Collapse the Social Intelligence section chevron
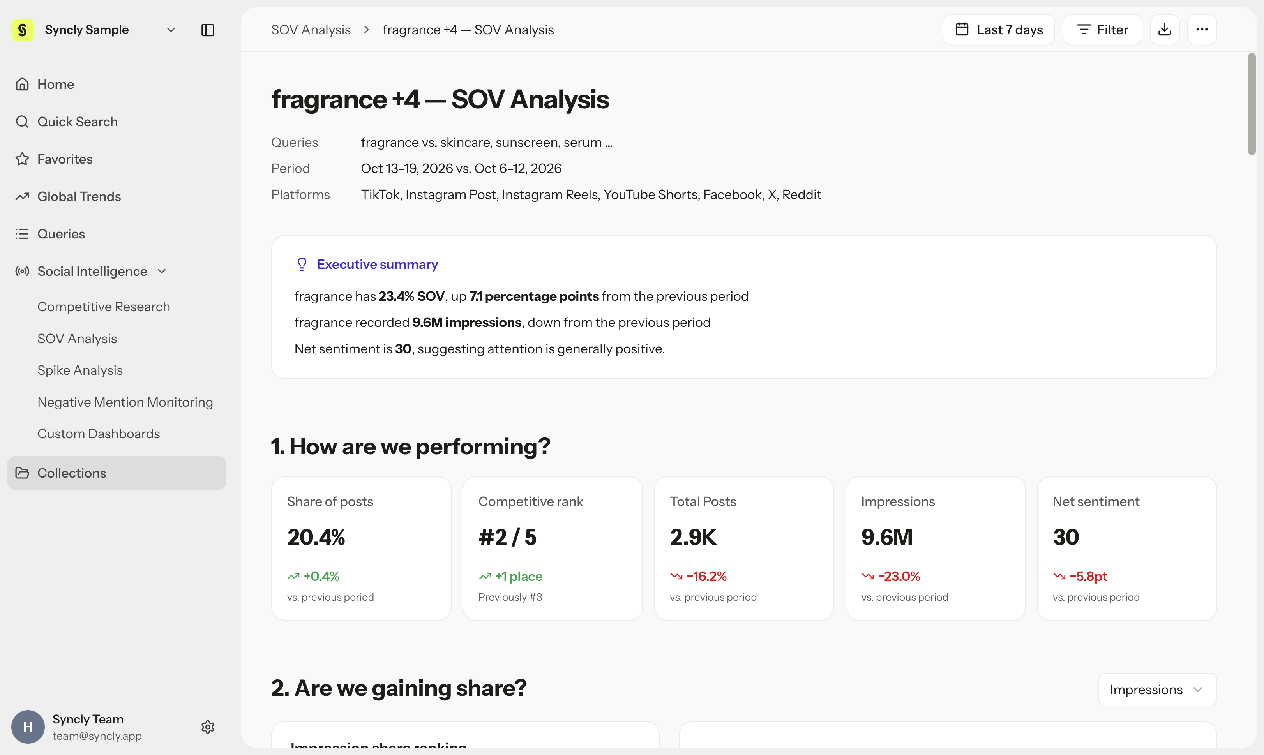1264x755 pixels. pos(162,271)
